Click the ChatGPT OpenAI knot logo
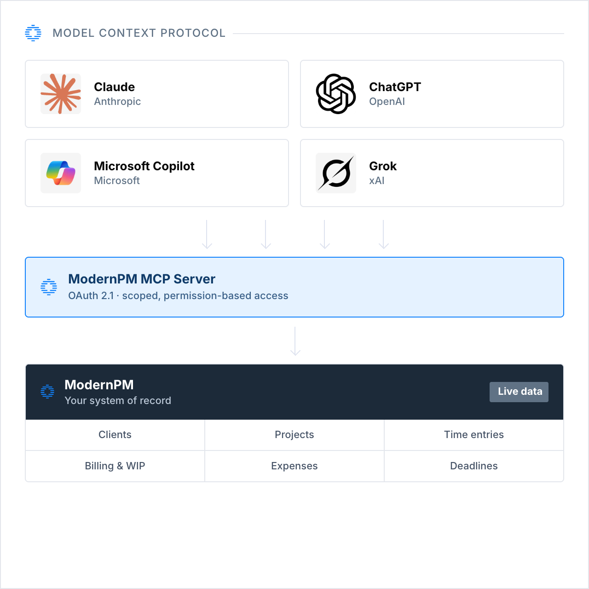Screen dimensions: 589x589 coord(336,94)
